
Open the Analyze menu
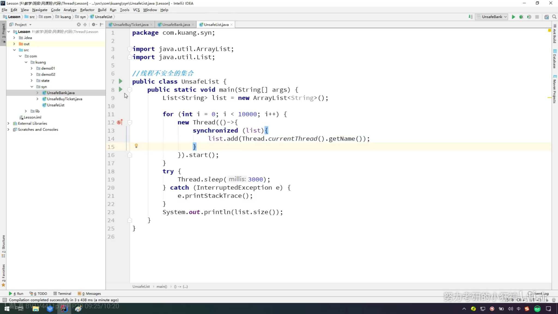tap(70, 10)
